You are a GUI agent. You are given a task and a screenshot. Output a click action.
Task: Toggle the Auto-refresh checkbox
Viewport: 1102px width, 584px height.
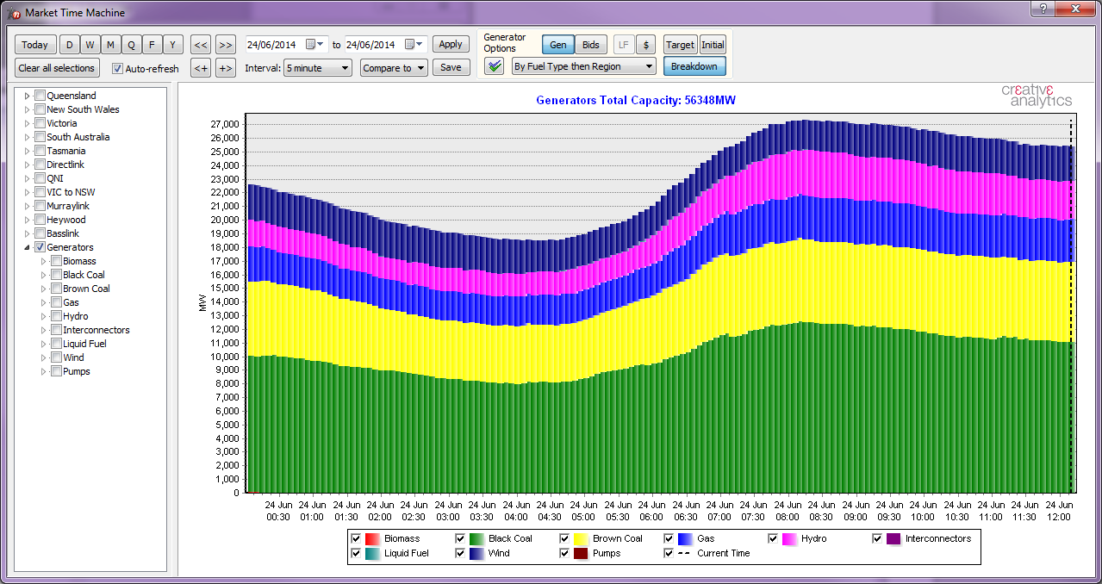[x=118, y=69]
